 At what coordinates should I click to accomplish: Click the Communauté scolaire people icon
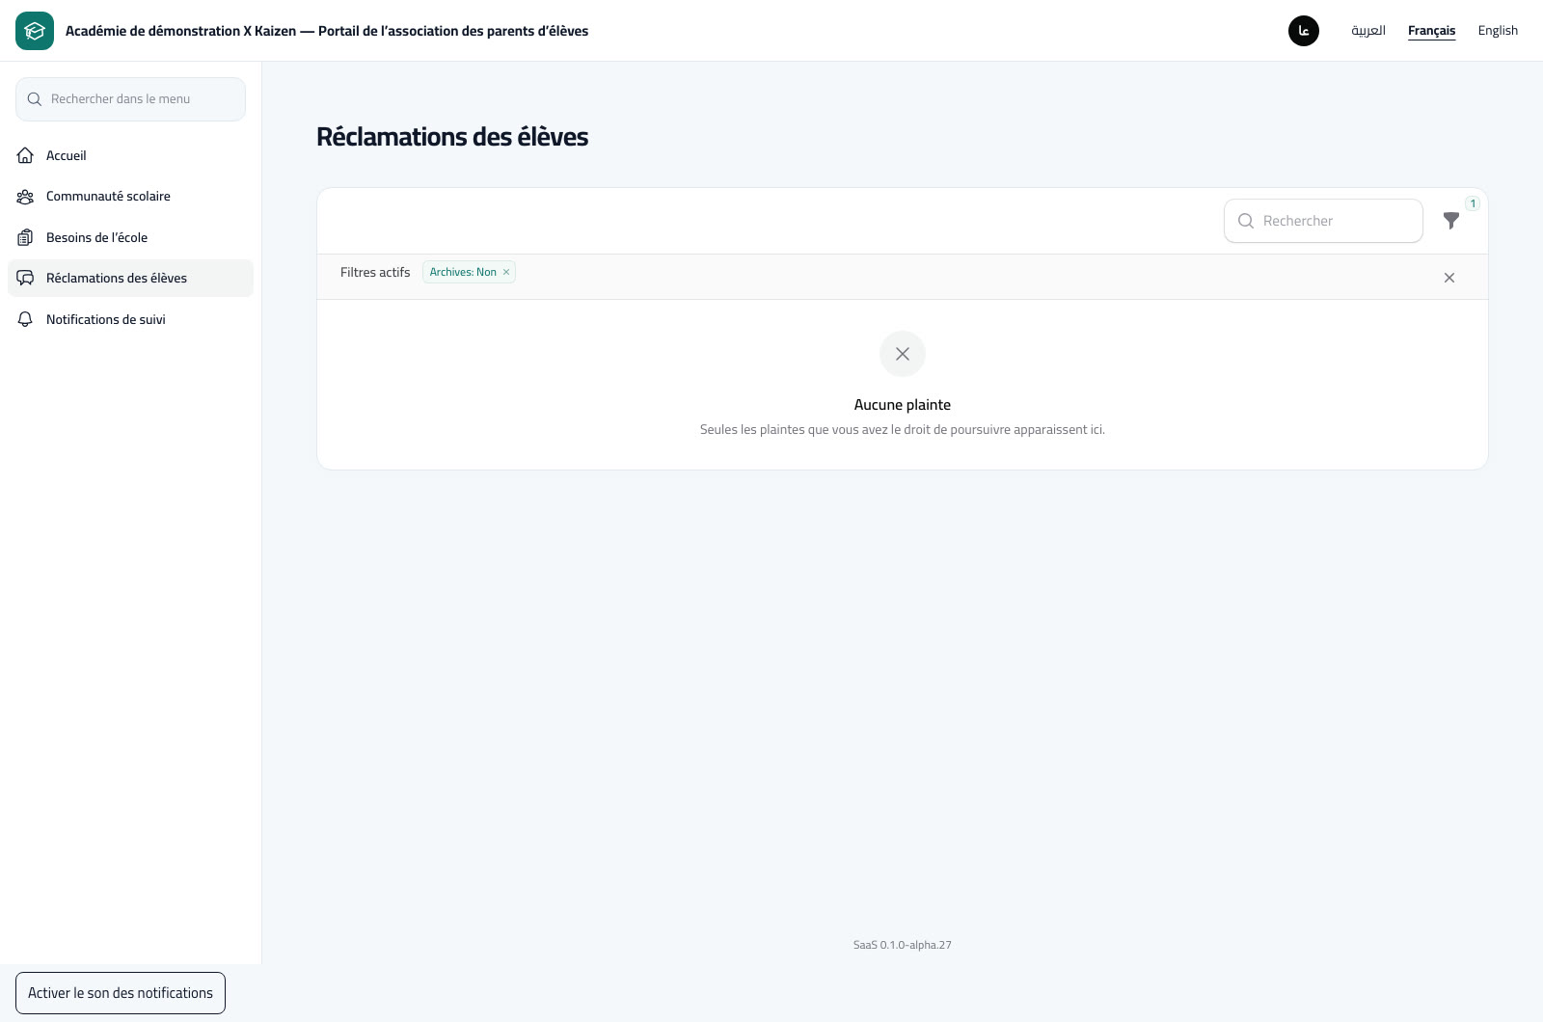pyautogui.click(x=26, y=197)
